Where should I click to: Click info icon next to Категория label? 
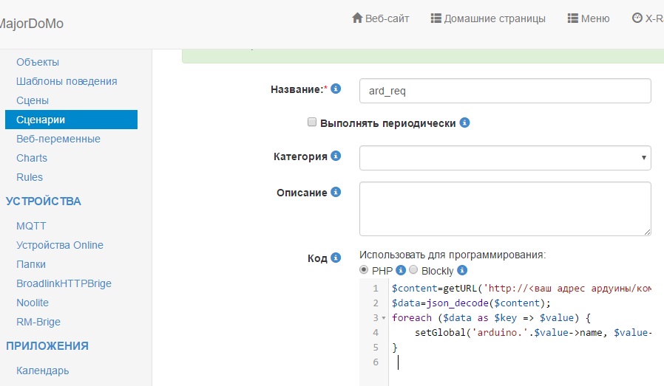[x=336, y=156]
